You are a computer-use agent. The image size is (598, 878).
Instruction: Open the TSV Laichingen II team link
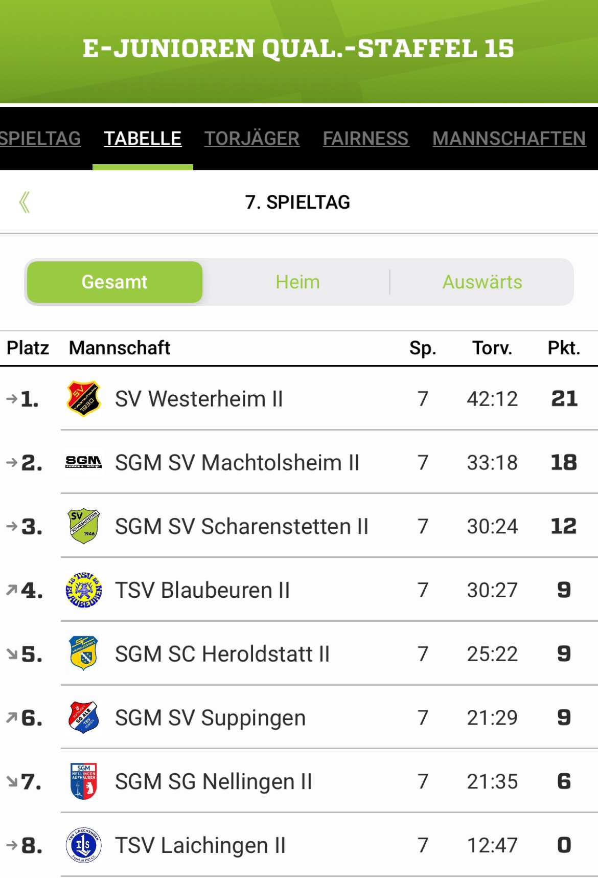[x=200, y=845]
